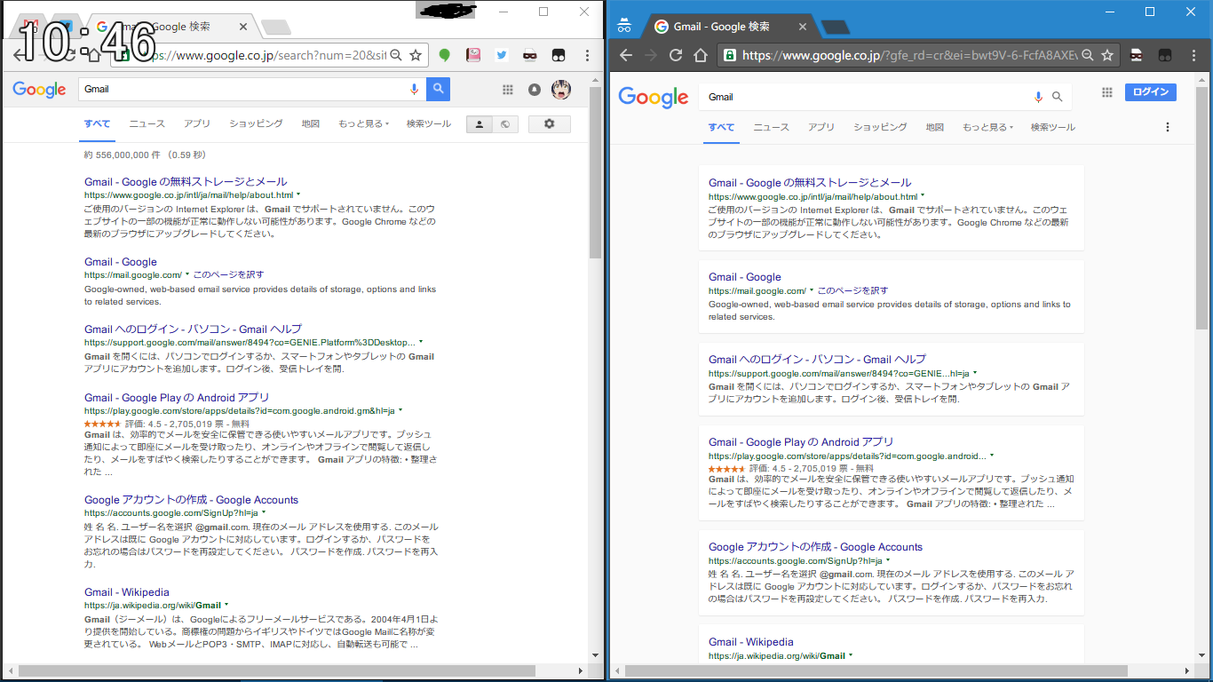The height and width of the screenshot is (682, 1213).
Task: Click the zoom magnifier in the light window's address bar
Action: point(396,55)
